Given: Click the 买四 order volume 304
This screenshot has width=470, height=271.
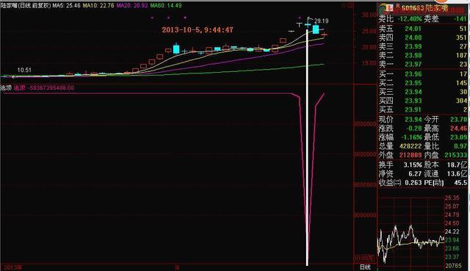Looking at the screenshot, I should (461, 101).
